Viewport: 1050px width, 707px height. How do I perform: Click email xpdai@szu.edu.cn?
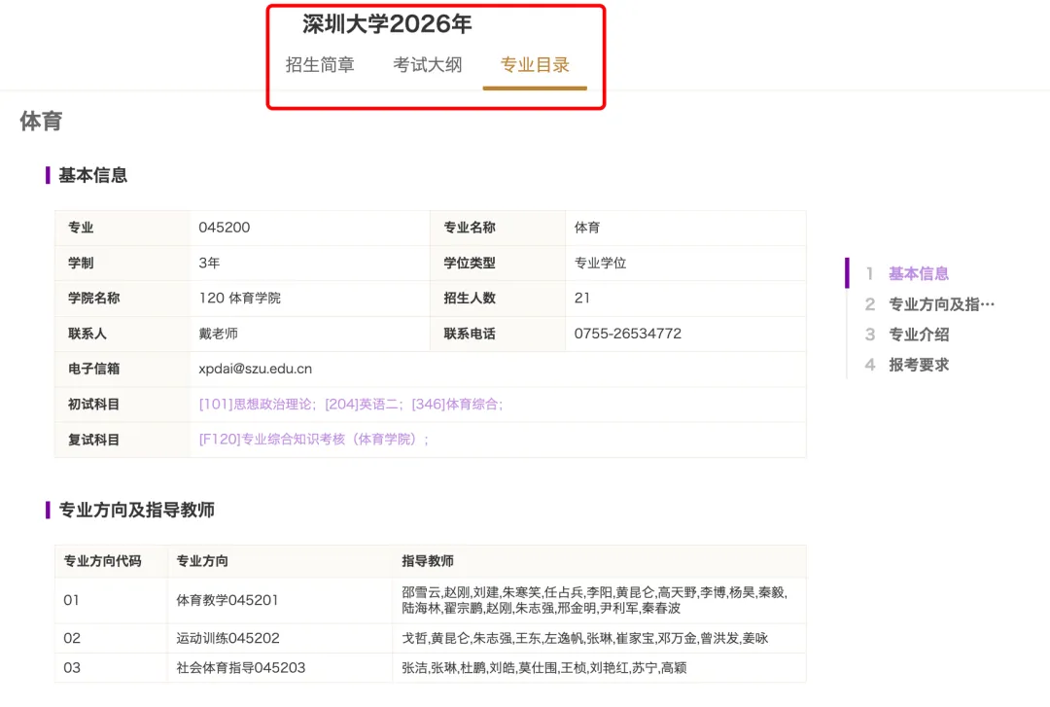255,369
